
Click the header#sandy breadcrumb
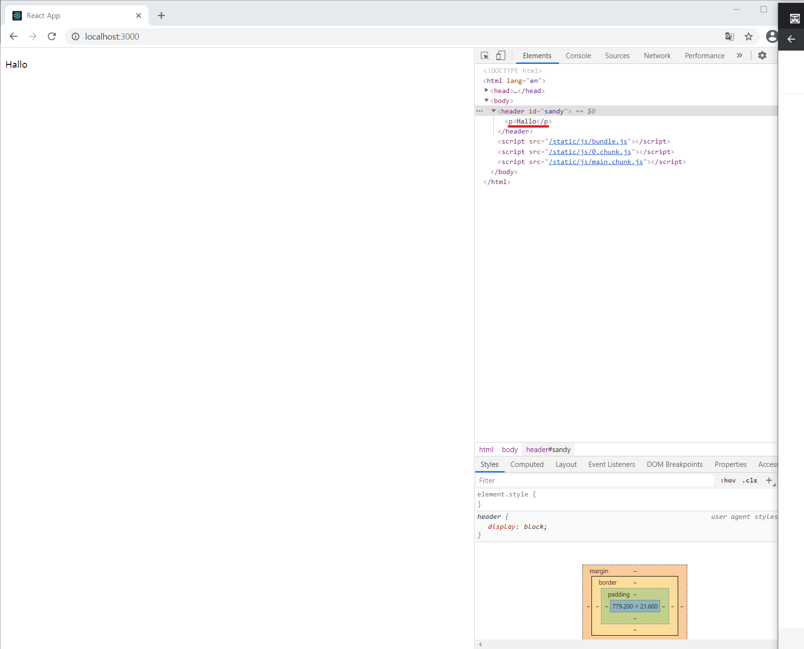point(548,450)
